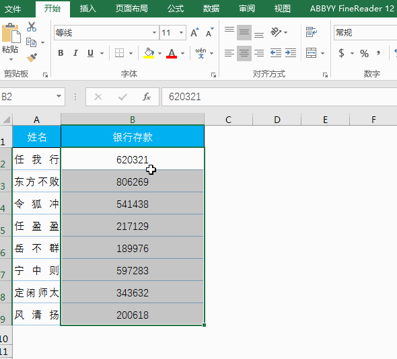This screenshot has width=397, height=359.
Task: Select cell containing 806269
Action: (133, 182)
